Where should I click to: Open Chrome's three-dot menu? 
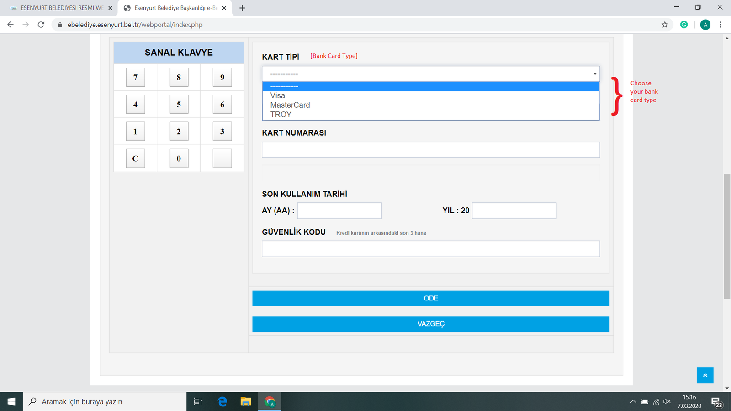[x=720, y=25]
